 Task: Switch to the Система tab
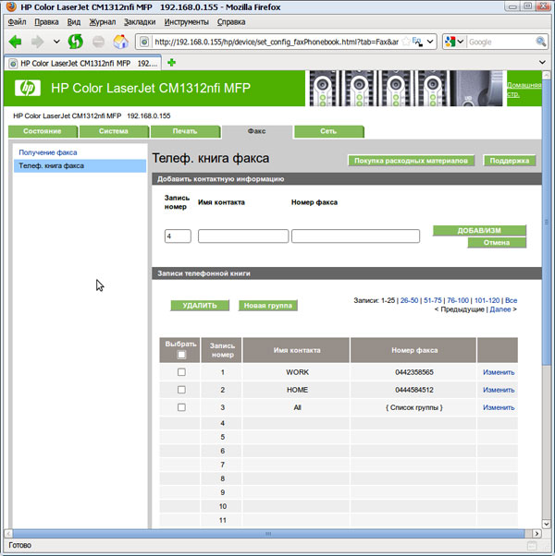point(113,131)
